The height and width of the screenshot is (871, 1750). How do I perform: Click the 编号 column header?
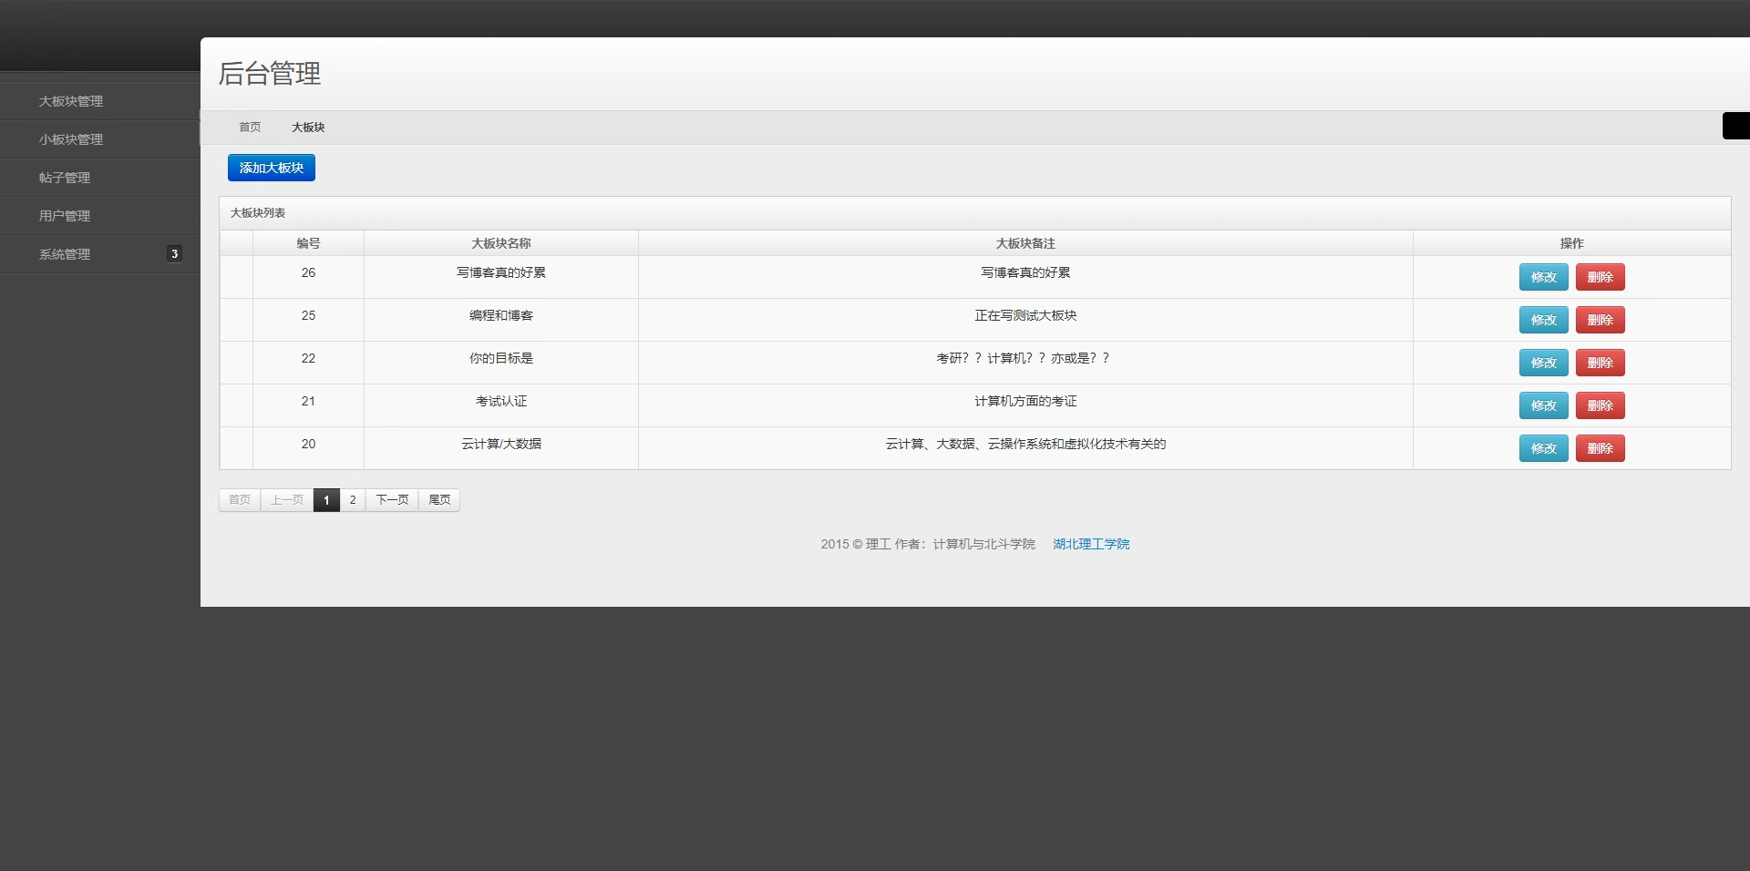308,243
